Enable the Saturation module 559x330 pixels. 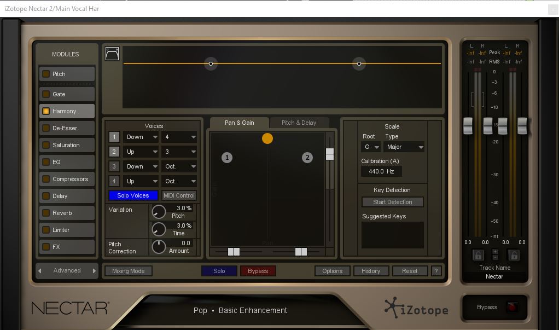(46, 145)
